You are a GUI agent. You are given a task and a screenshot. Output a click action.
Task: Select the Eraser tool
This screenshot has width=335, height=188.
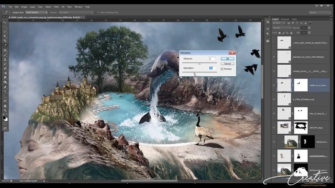coord(5,68)
